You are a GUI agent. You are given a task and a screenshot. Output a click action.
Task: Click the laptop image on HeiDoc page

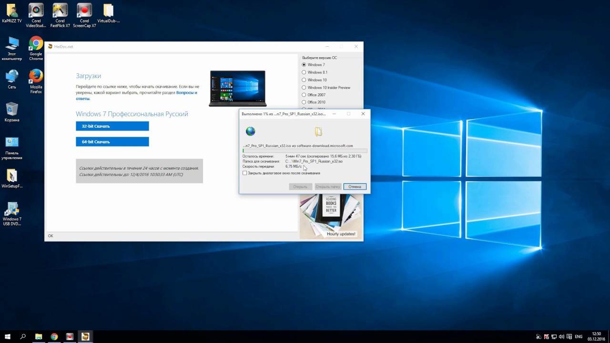click(237, 88)
